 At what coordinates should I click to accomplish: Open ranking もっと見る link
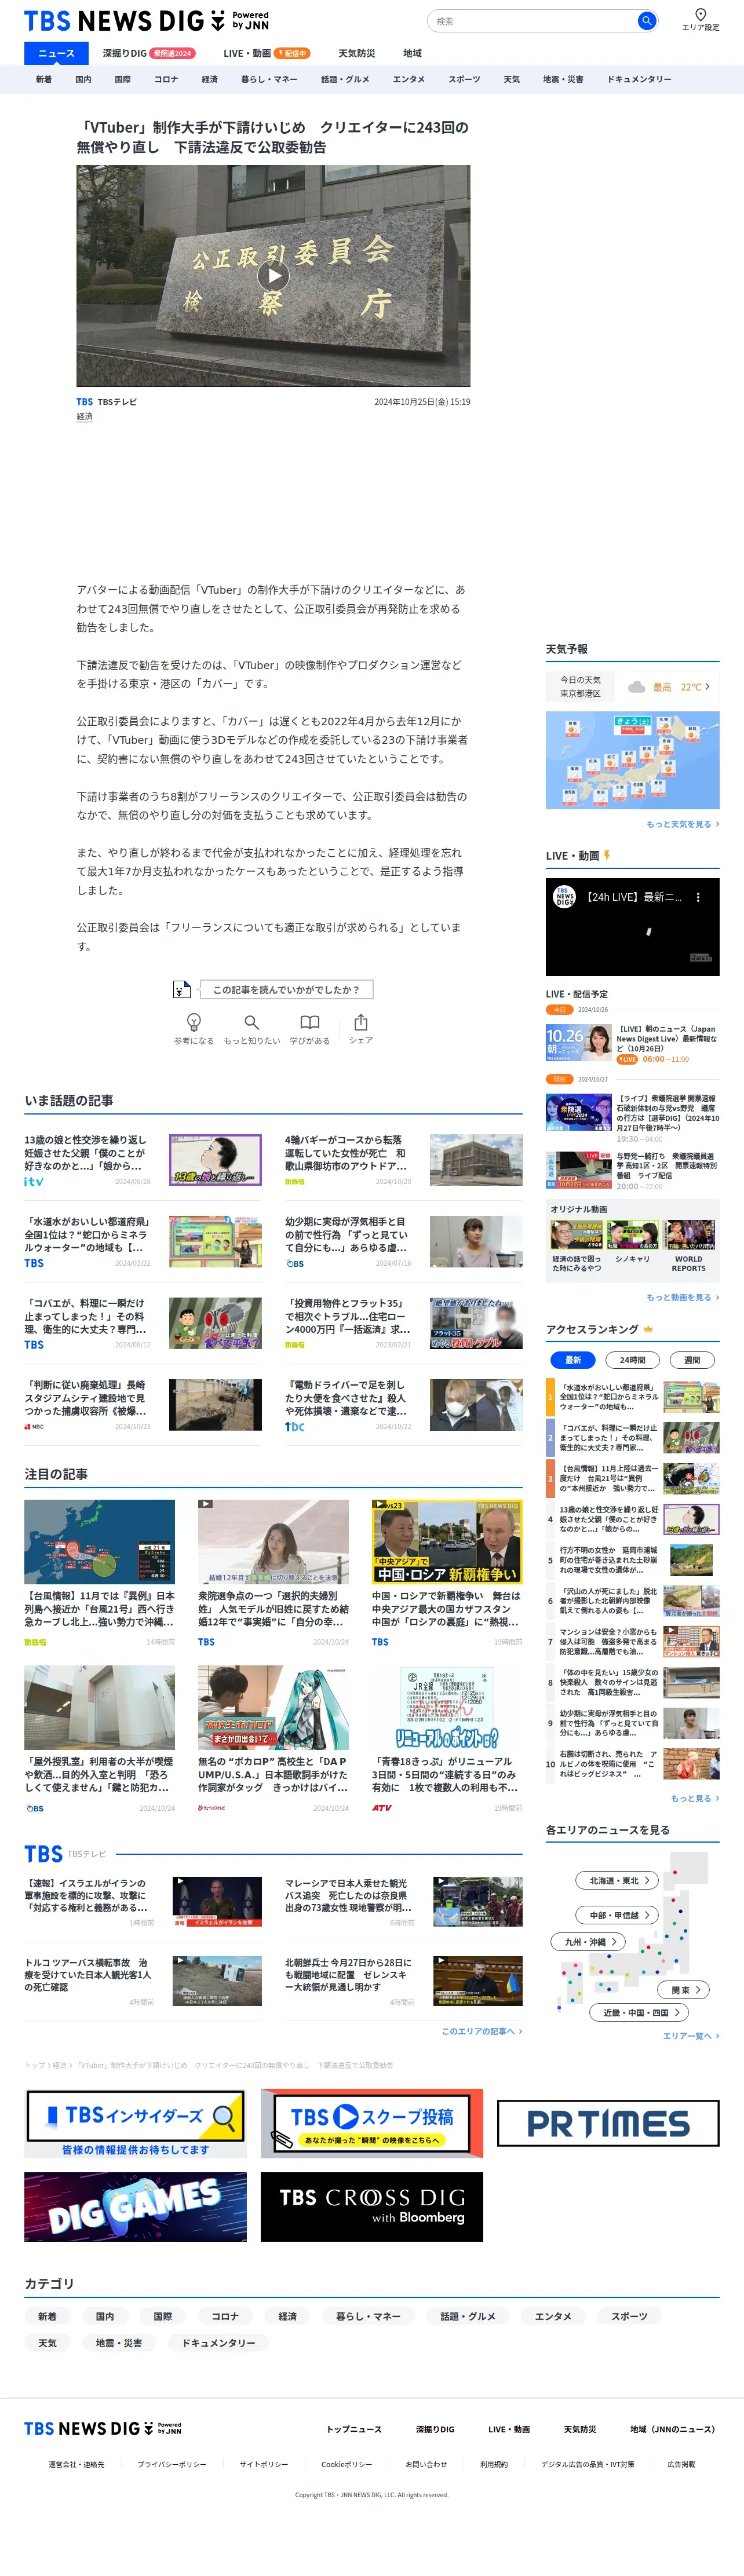[x=695, y=1798]
